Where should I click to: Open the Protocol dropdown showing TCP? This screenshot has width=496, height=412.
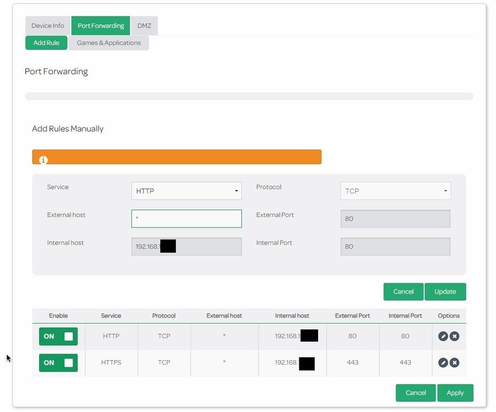[x=395, y=191]
